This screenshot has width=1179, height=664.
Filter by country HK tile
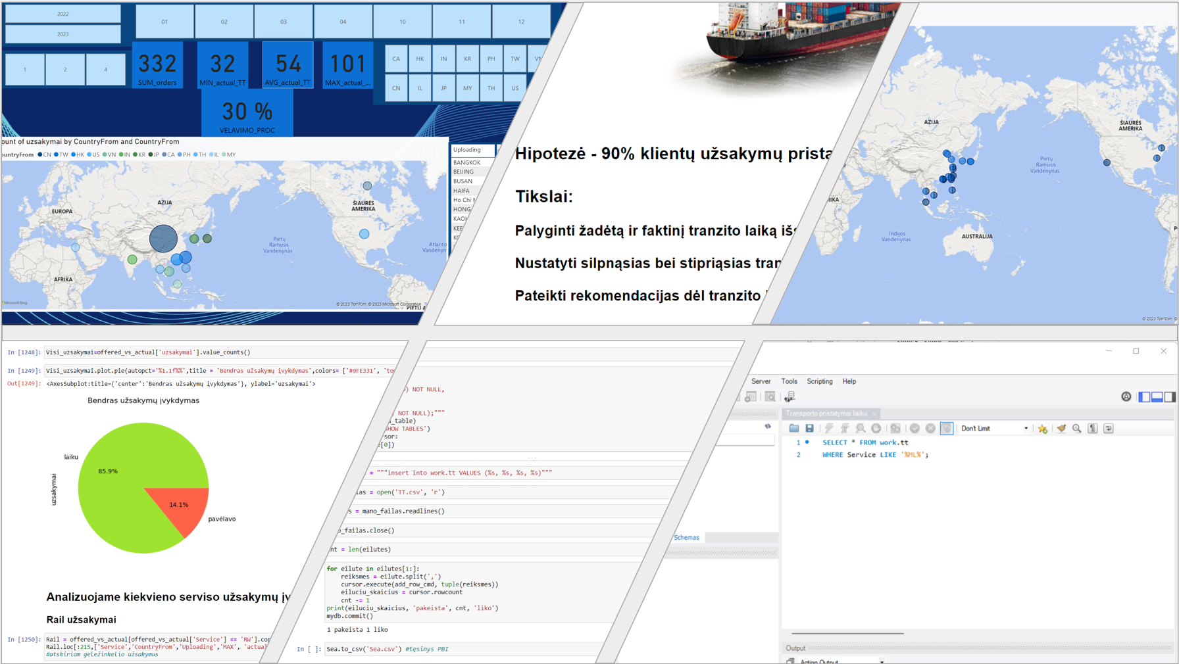(x=420, y=59)
